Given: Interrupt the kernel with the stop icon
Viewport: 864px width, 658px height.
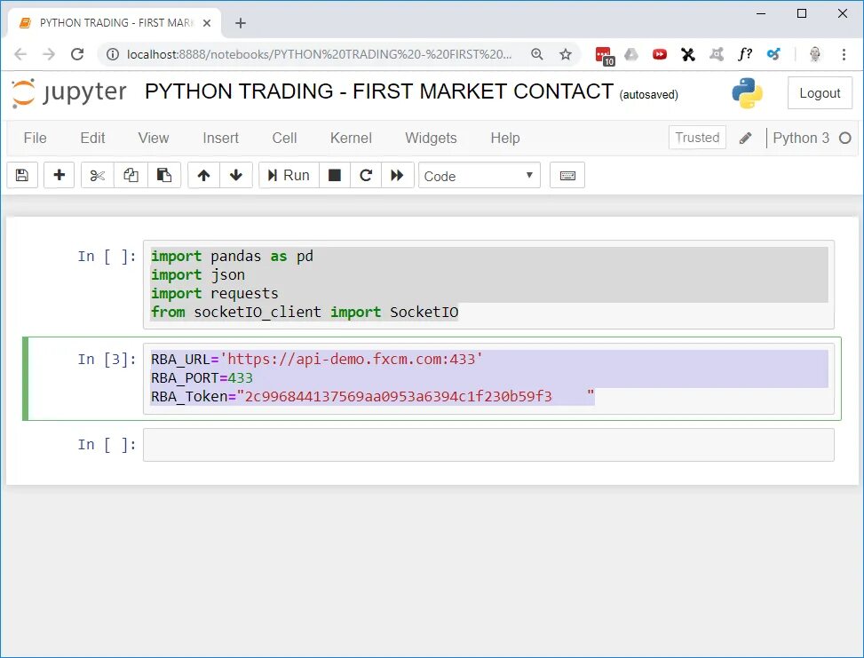Looking at the screenshot, I should (335, 175).
